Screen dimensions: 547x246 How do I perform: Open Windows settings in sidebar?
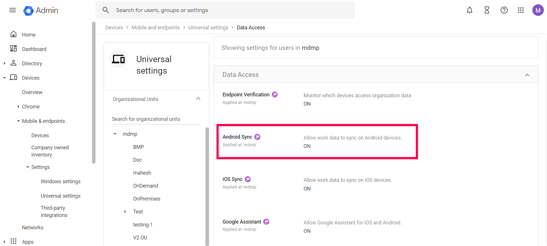(x=60, y=182)
